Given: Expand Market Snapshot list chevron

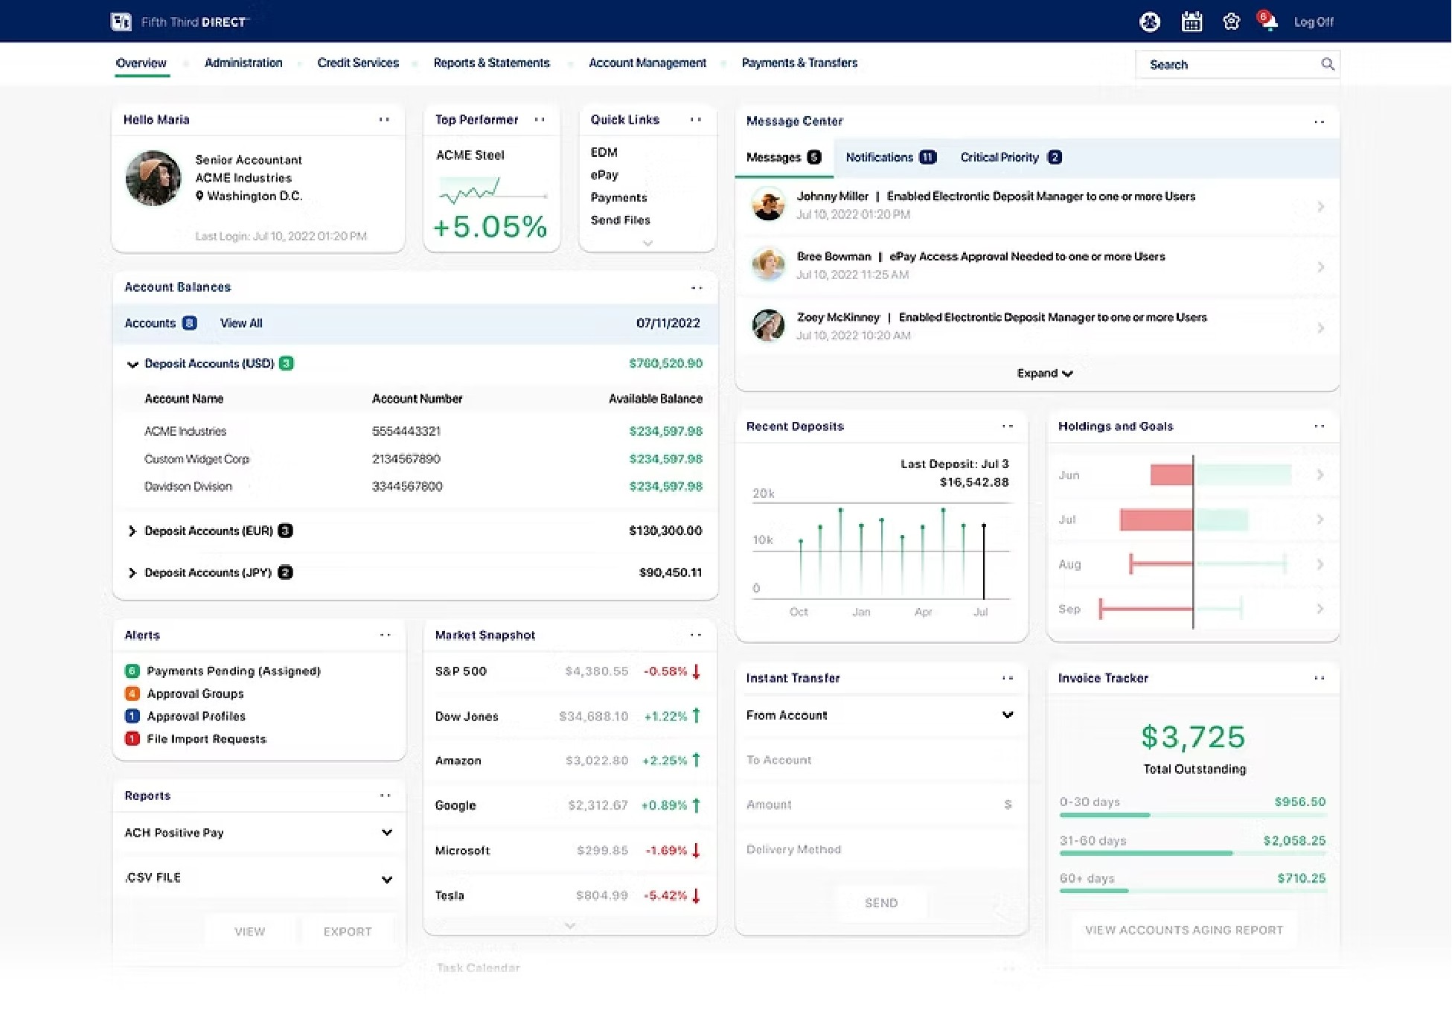Looking at the screenshot, I should 570,926.
